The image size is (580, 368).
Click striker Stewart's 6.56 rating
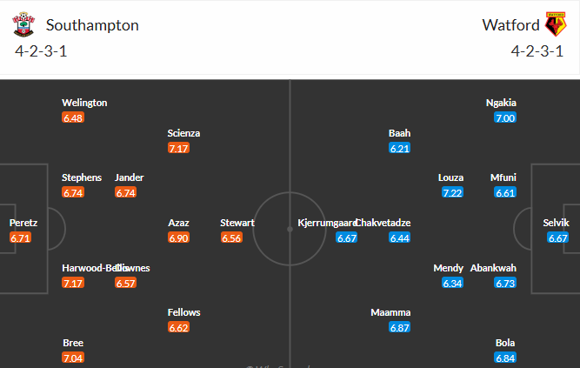(x=231, y=238)
